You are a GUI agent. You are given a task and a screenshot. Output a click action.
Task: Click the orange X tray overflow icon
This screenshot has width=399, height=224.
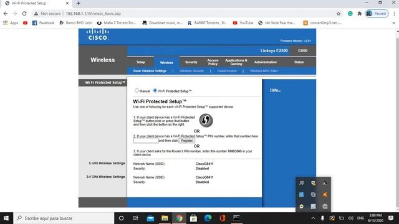click(325, 195)
